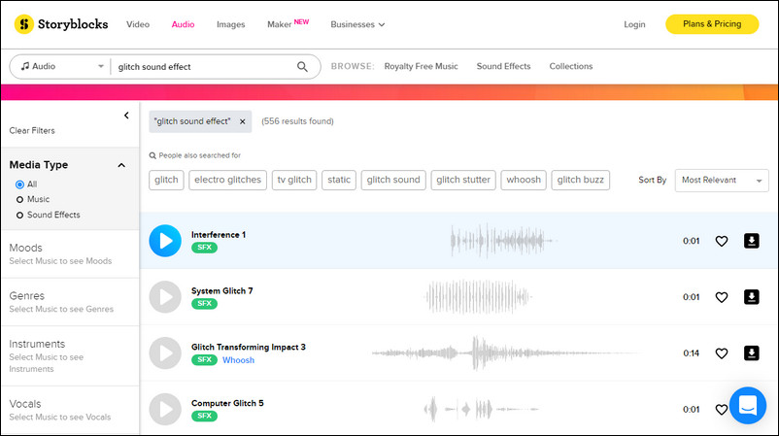
Task: Download Glitch Transforming Impact 3
Action: point(751,353)
